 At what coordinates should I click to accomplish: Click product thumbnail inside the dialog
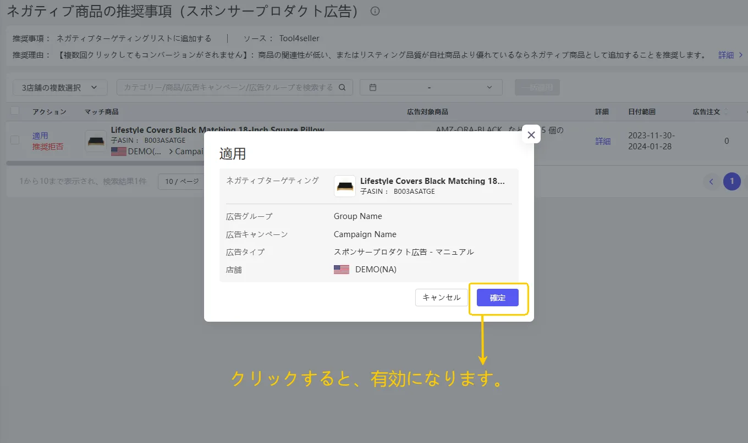point(345,186)
